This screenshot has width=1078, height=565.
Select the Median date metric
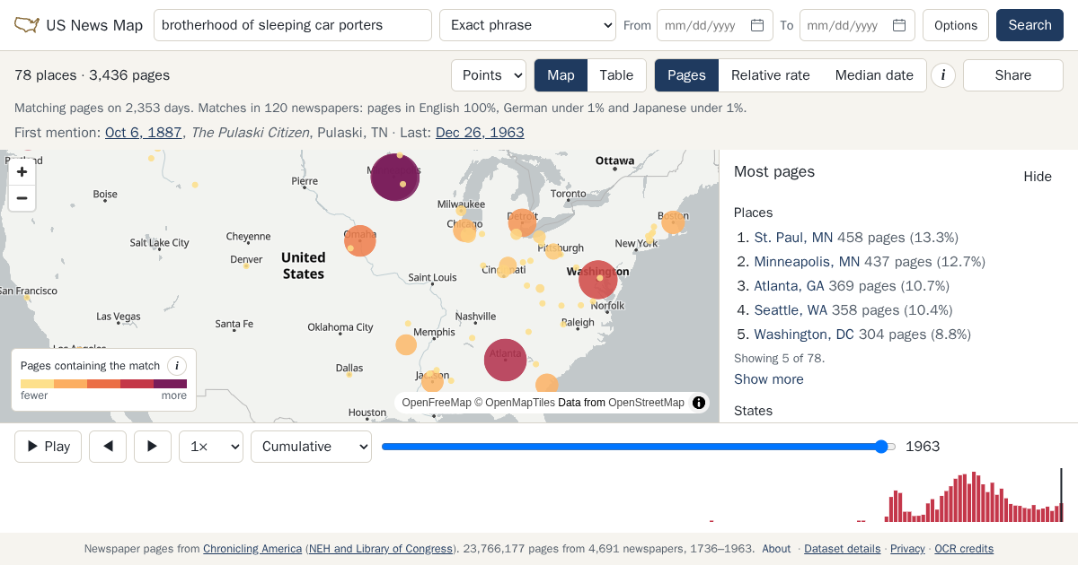[874, 75]
